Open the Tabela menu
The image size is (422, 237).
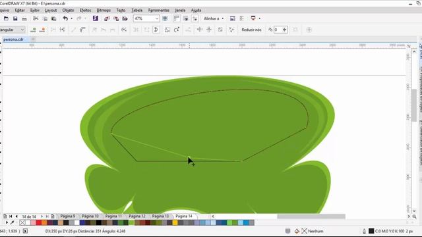click(137, 11)
